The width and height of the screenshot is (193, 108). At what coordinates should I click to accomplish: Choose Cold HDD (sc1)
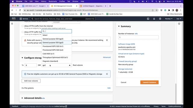57,54
